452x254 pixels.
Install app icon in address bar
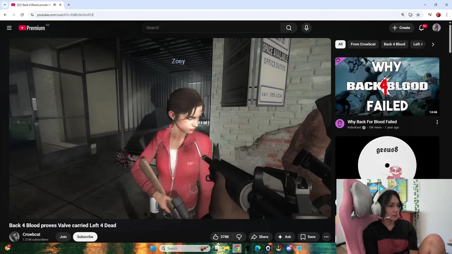coord(410,15)
